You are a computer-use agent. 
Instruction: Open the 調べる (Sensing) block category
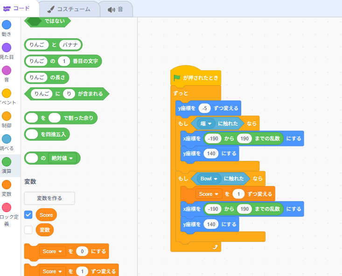(7, 139)
